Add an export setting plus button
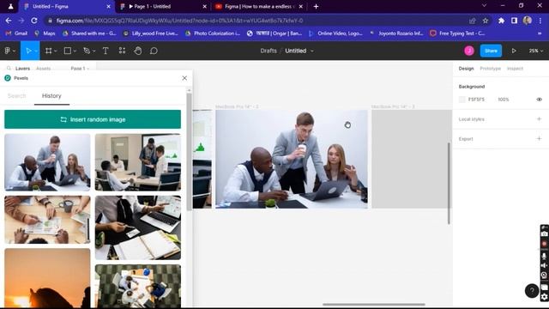The width and height of the screenshot is (549, 309). point(540,139)
